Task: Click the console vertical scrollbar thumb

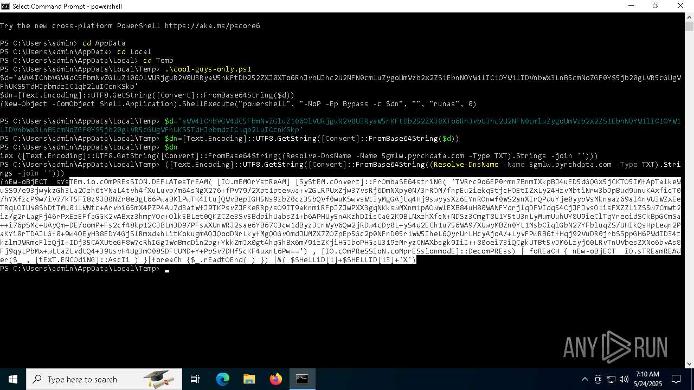Action: (689, 26)
